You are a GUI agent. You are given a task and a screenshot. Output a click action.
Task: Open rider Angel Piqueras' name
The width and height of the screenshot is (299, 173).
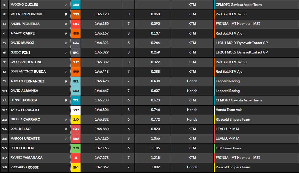[25, 24]
